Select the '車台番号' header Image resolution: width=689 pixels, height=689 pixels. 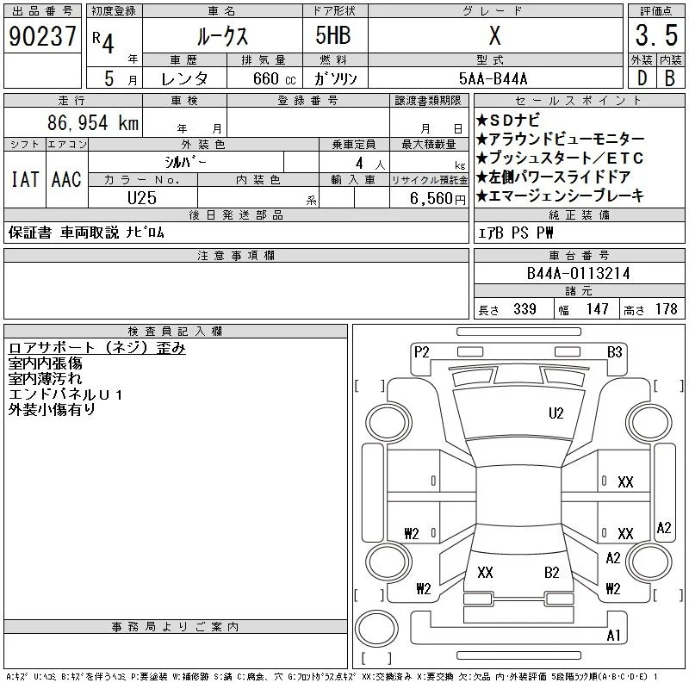point(579,255)
